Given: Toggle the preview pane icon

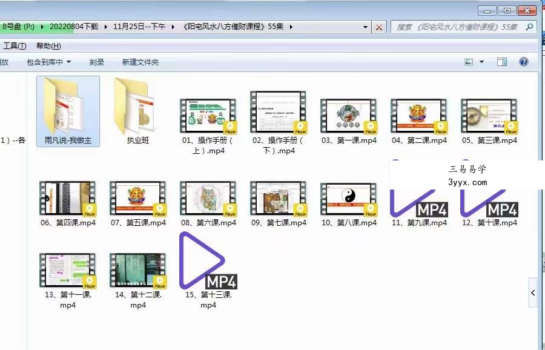Looking at the screenshot, I should pyautogui.click(x=502, y=62).
